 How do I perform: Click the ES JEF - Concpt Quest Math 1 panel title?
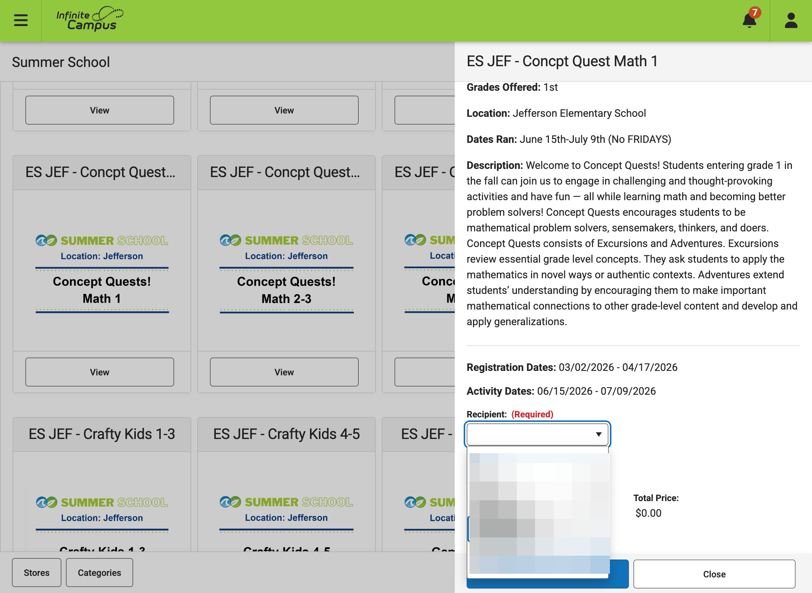tap(562, 61)
